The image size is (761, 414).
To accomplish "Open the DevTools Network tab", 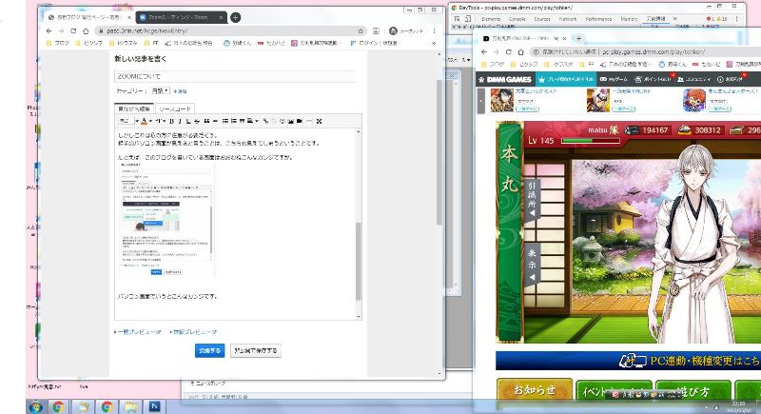I will [567, 19].
